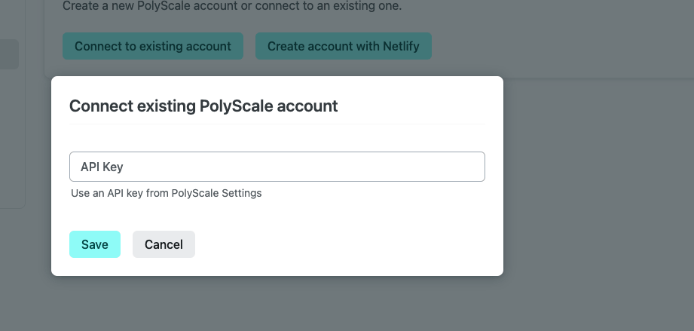
Task: Click the empty area right of Cancel
Action: click(339, 244)
